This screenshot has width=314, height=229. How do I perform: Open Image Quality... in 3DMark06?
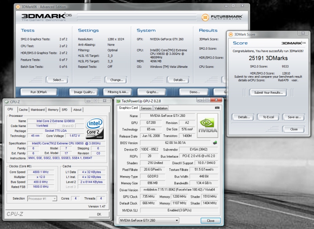click(84, 92)
